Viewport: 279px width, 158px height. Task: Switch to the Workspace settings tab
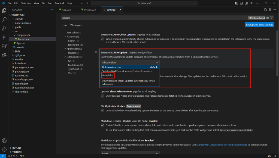click(76, 25)
